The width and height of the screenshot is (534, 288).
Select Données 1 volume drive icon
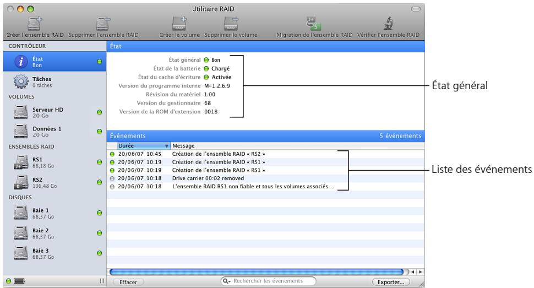[x=21, y=131]
